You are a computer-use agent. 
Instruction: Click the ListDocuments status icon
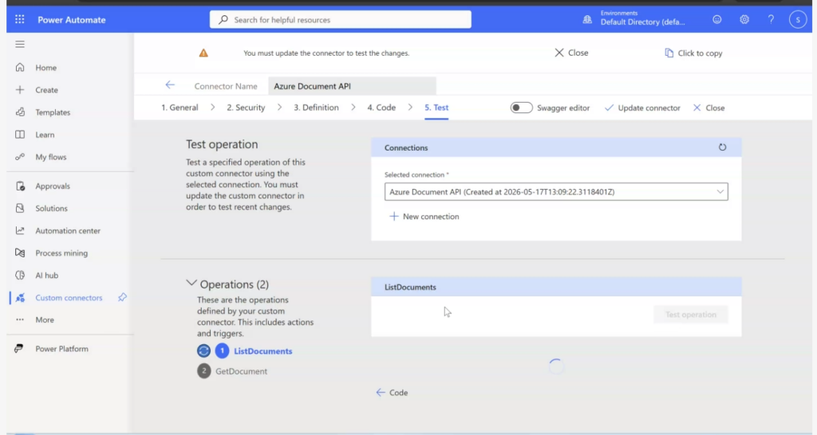coord(203,351)
